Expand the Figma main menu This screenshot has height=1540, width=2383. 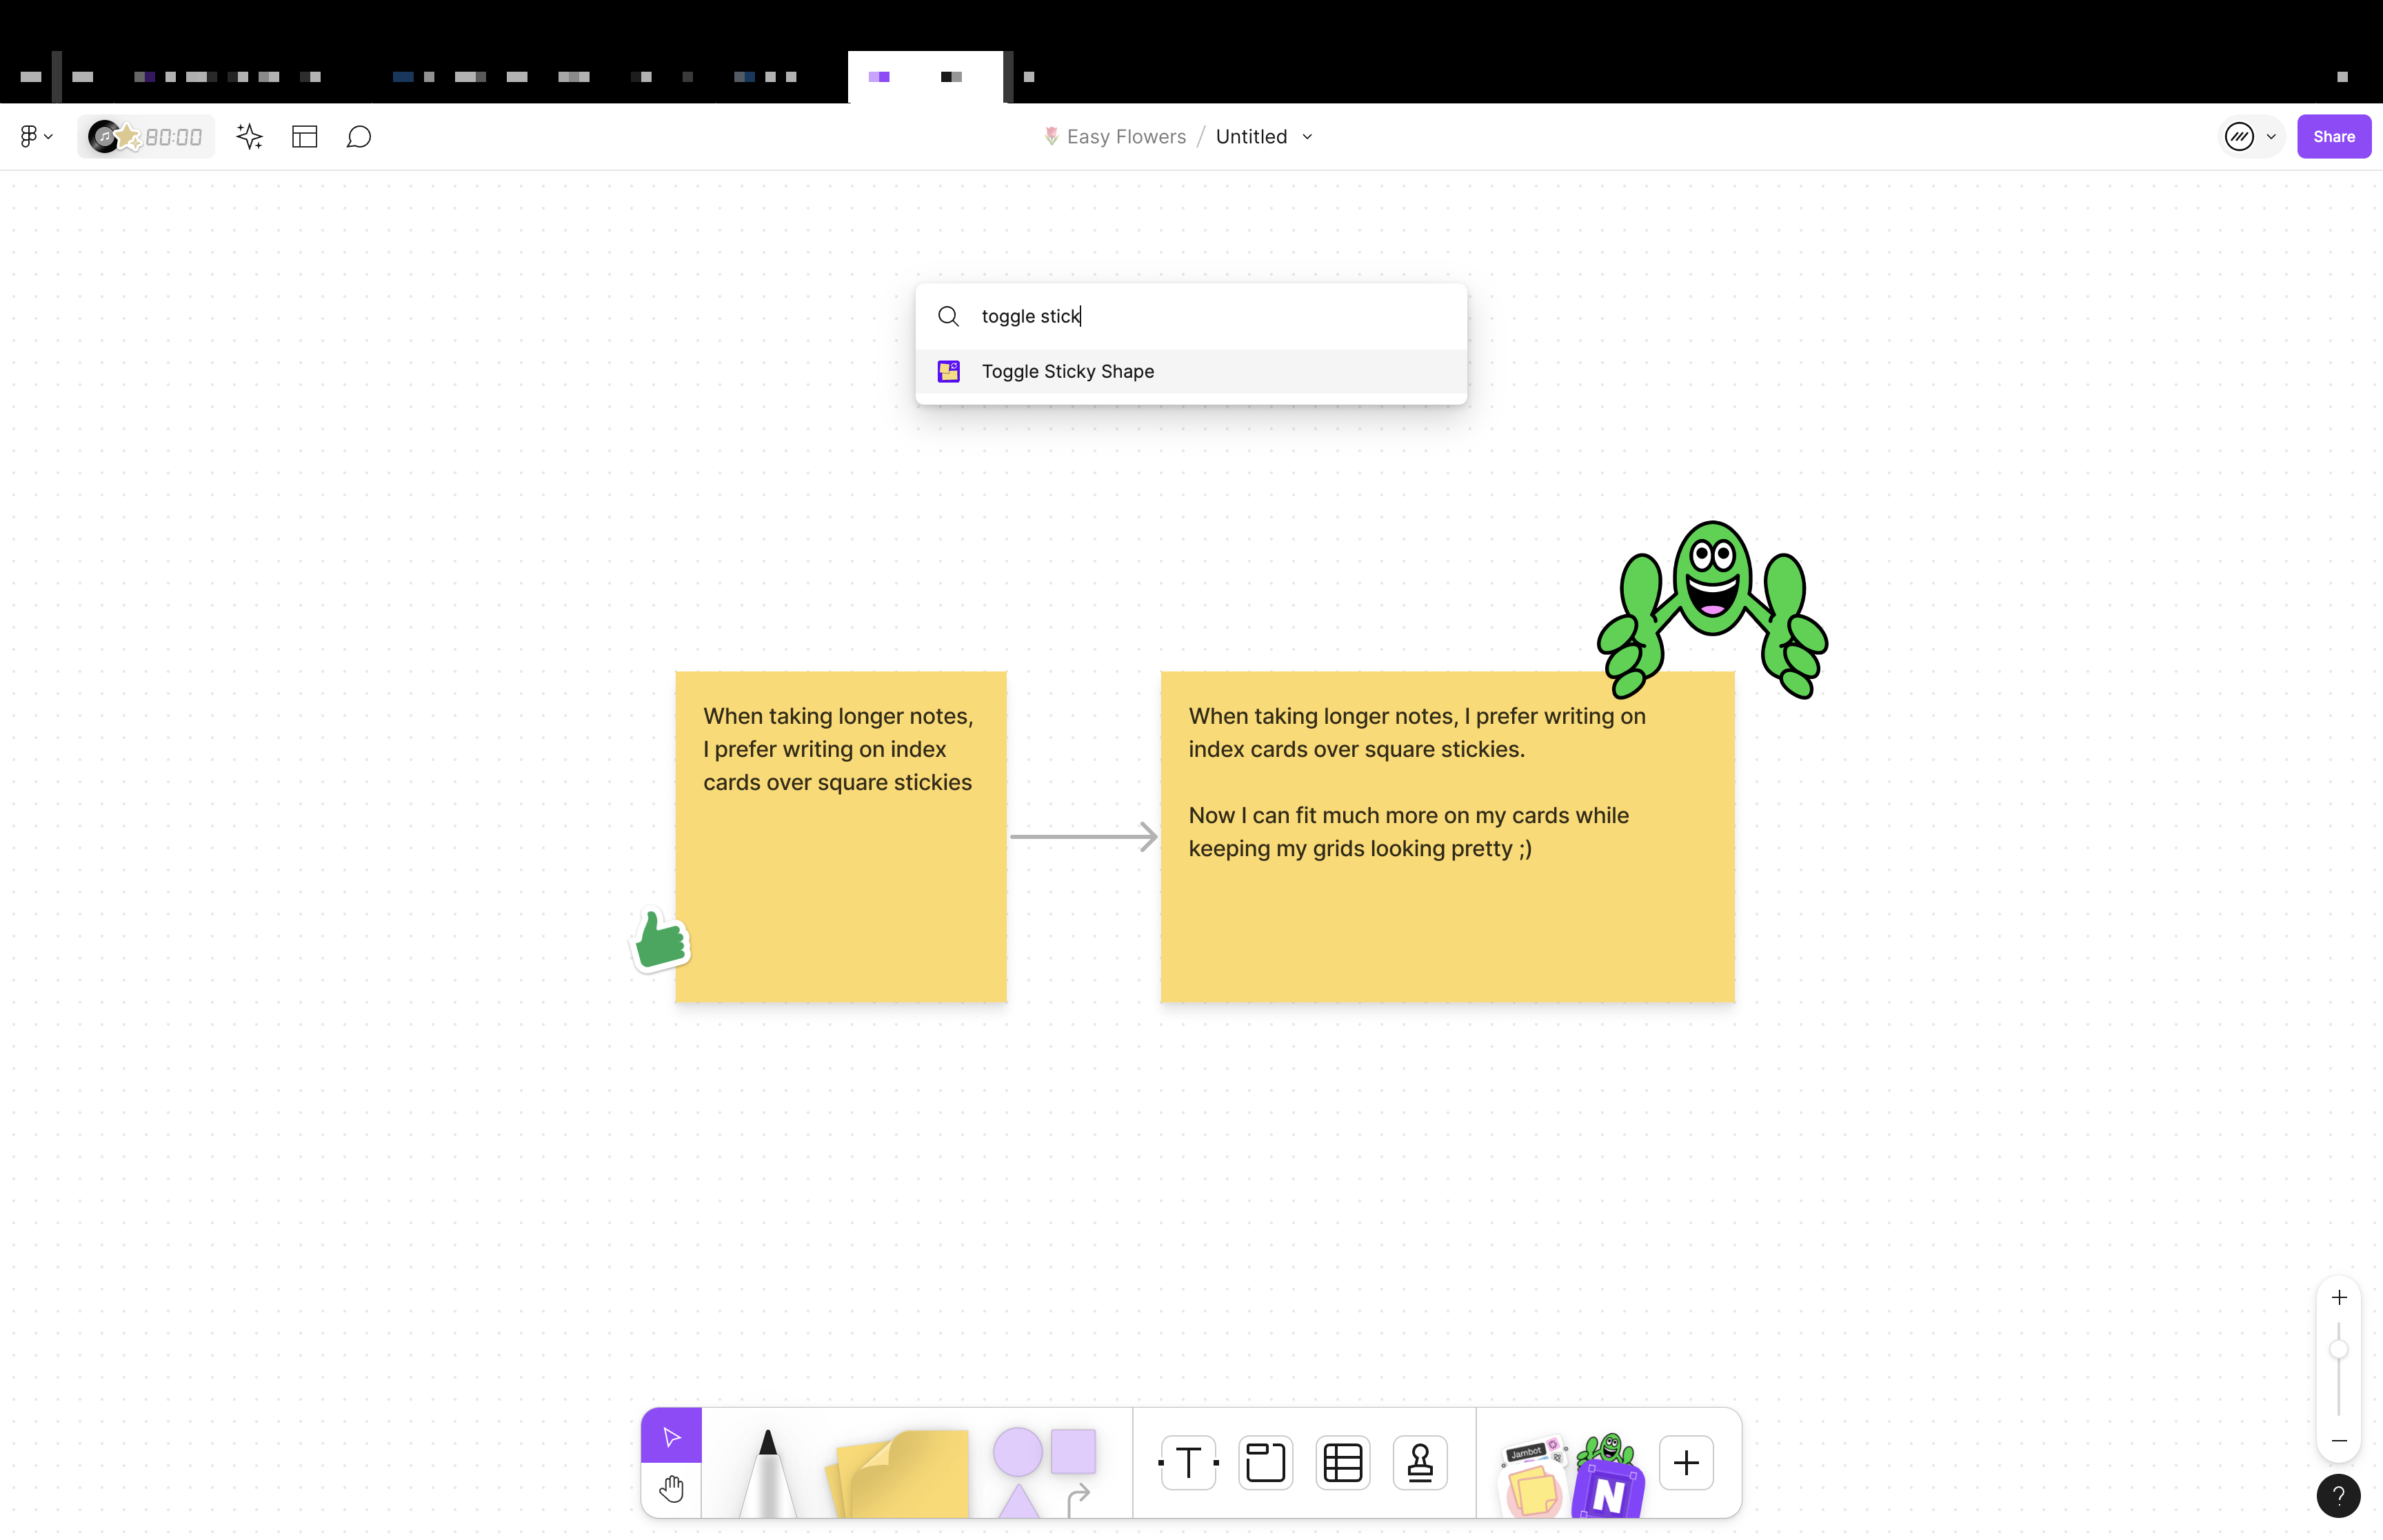click(36, 137)
